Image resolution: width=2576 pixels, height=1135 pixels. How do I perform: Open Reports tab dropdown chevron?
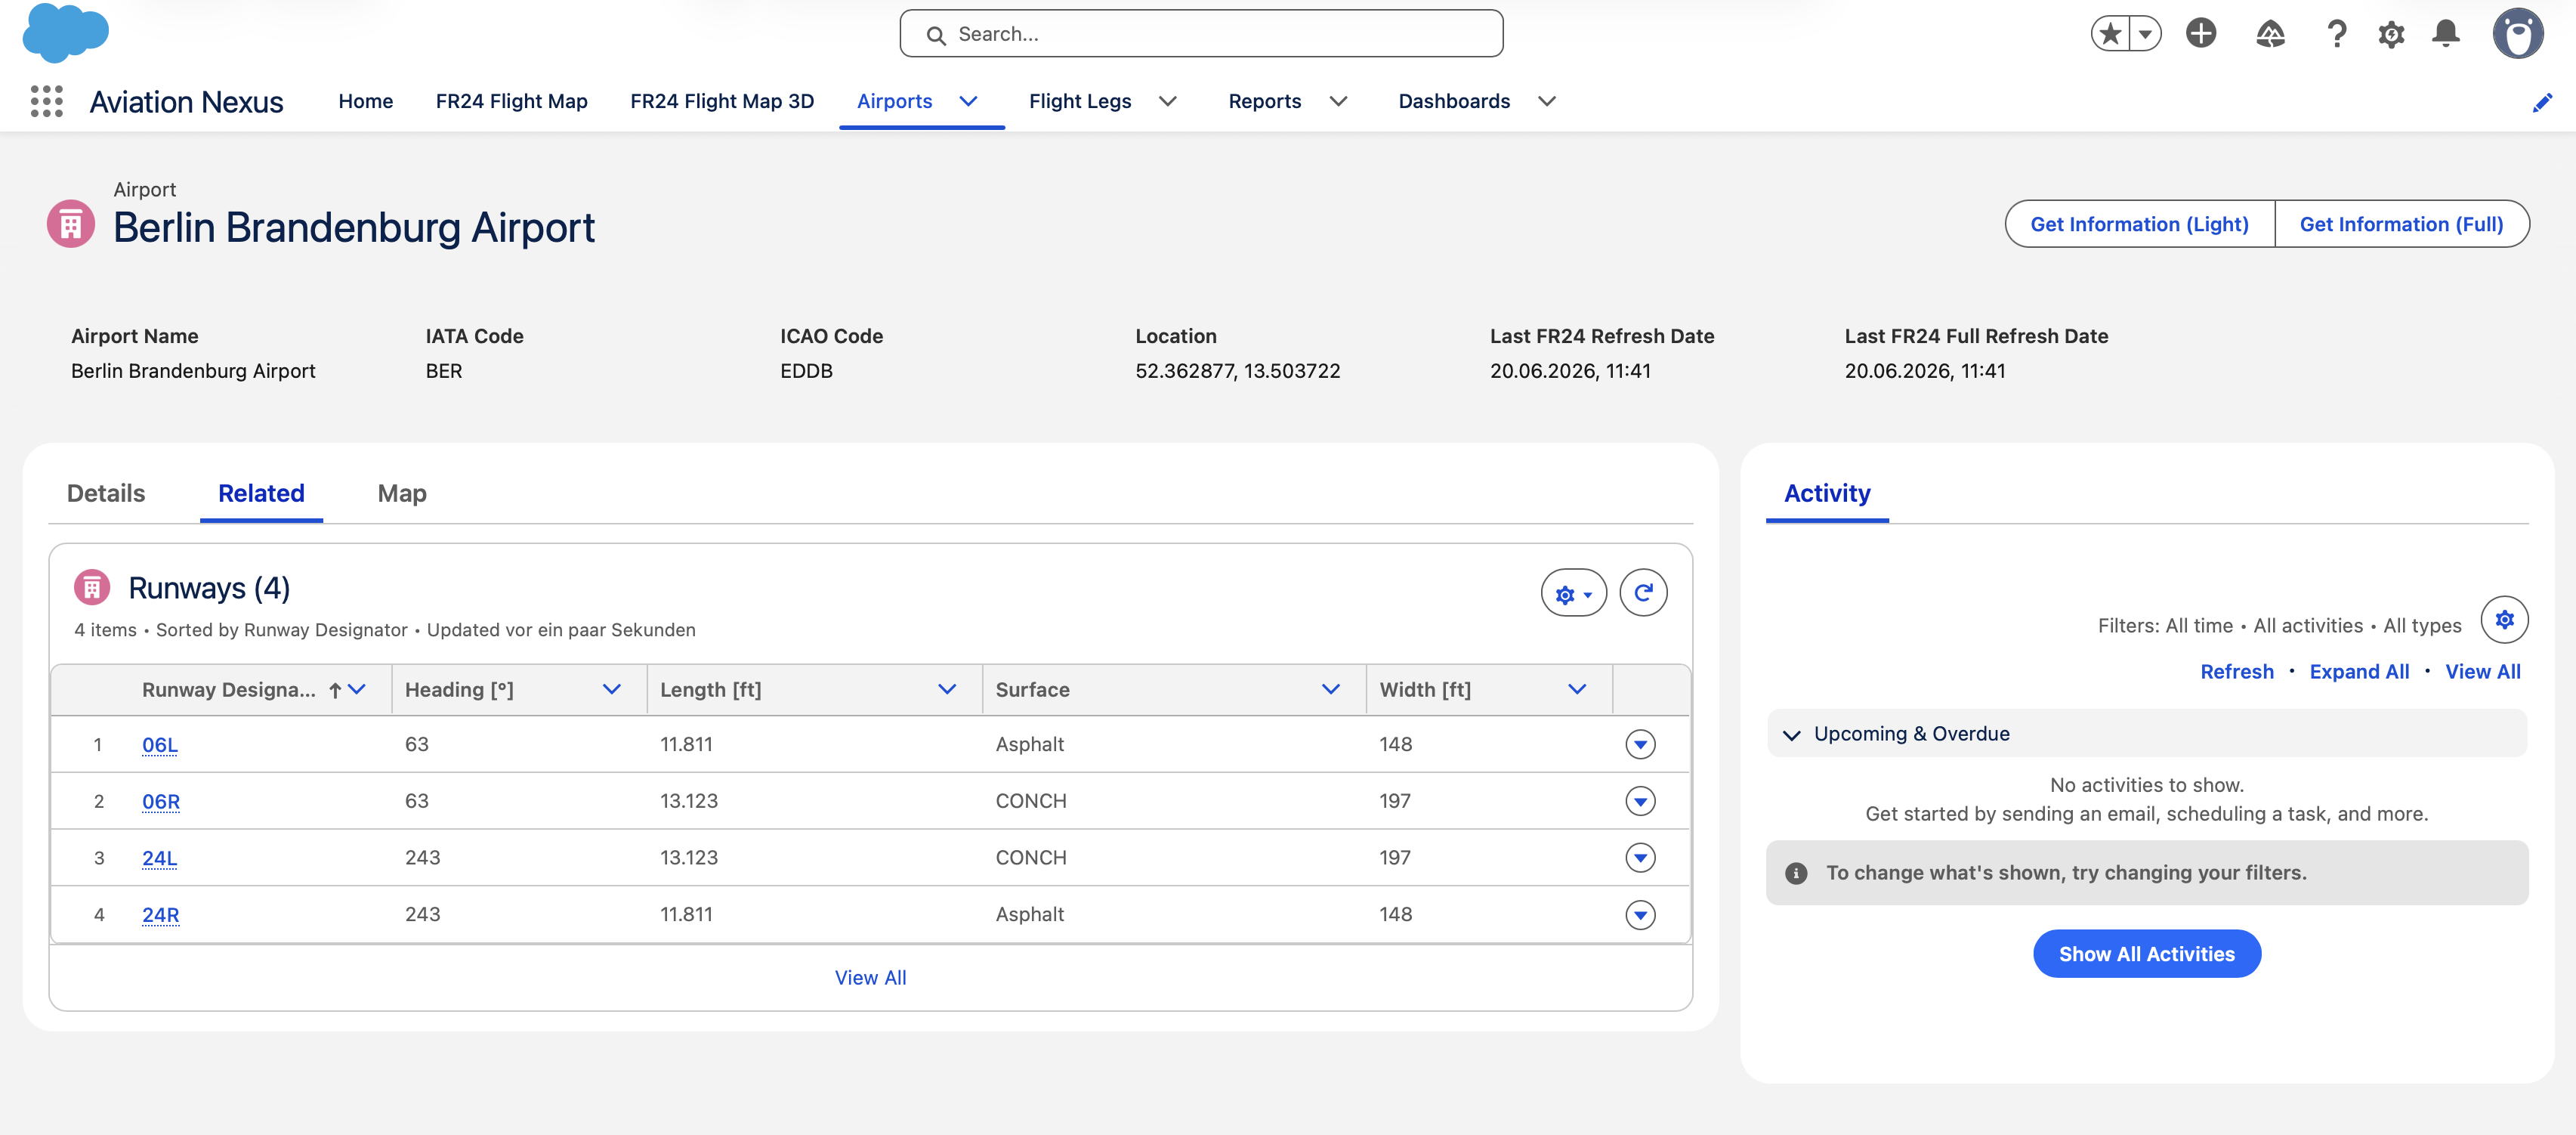coord(1338,101)
